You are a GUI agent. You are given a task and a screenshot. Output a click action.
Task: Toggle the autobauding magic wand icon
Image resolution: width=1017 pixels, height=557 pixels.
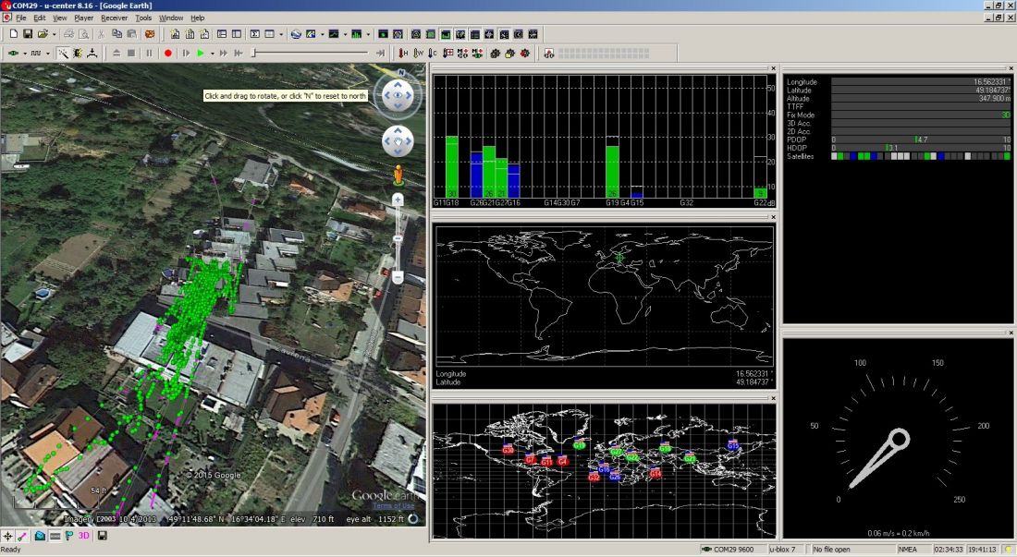coord(63,53)
